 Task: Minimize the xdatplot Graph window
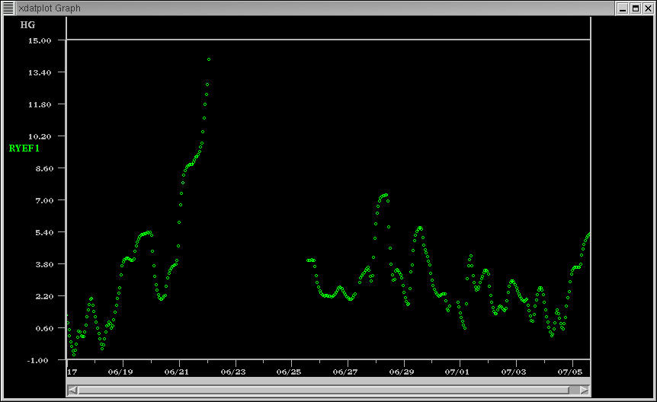623,8
